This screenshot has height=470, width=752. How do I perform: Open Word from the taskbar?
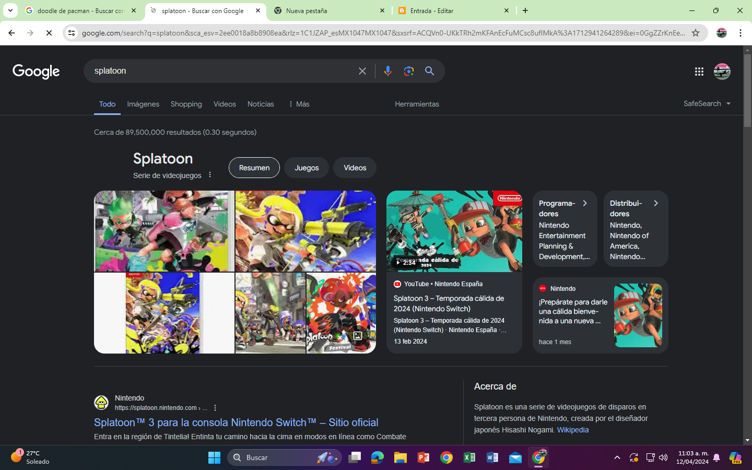click(492, 457)
